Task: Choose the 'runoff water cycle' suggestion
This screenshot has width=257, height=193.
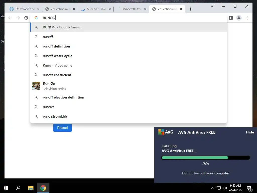Action: [129, 56]
